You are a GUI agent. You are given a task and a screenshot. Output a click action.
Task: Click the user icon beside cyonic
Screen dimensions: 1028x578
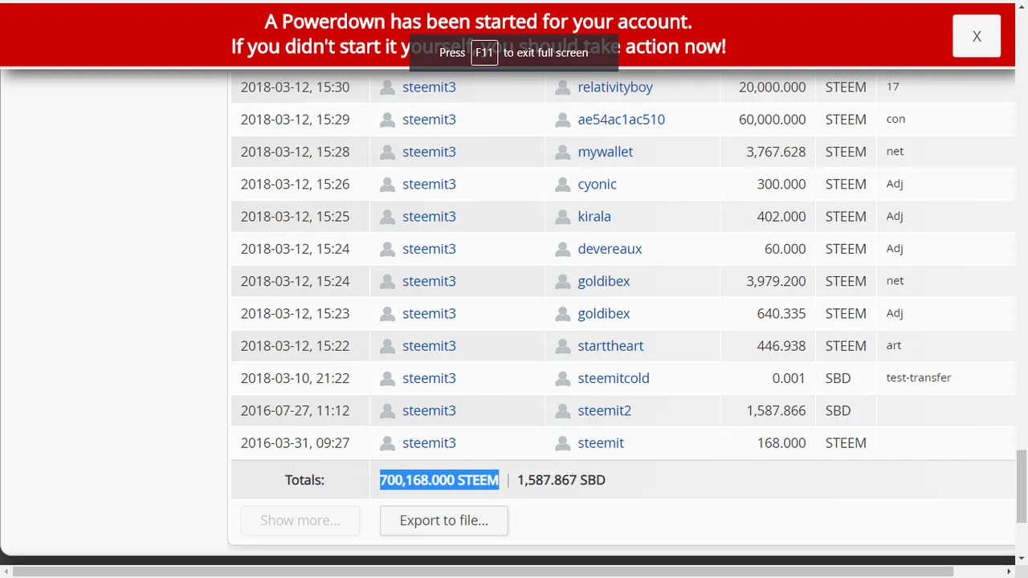click(x=562, y=185)
